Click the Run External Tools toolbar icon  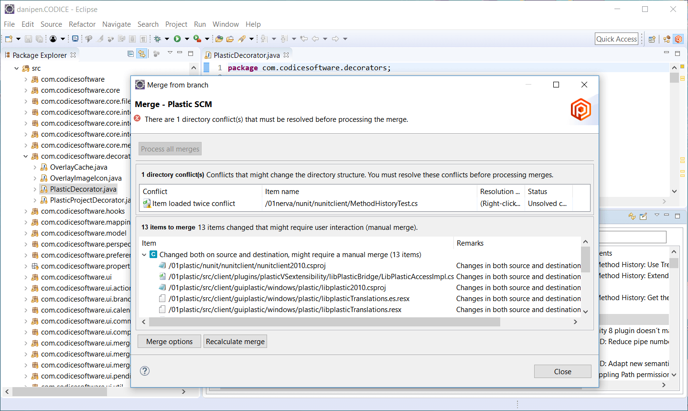coord(197,39)
